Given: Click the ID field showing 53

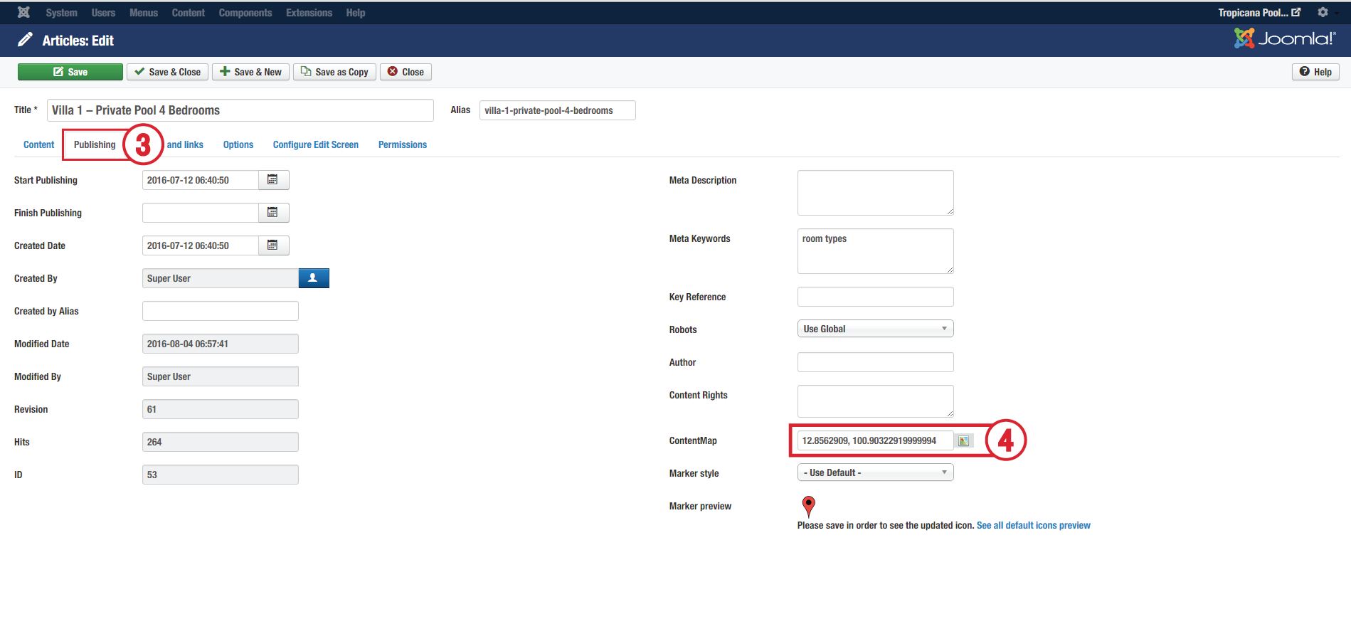Looking at the screenshot, I should [221, 475].
